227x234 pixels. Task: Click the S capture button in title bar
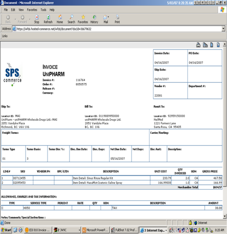point(195,3)
